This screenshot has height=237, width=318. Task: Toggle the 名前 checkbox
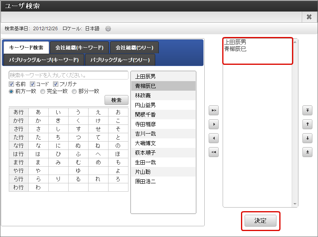[x=12, y=84]
